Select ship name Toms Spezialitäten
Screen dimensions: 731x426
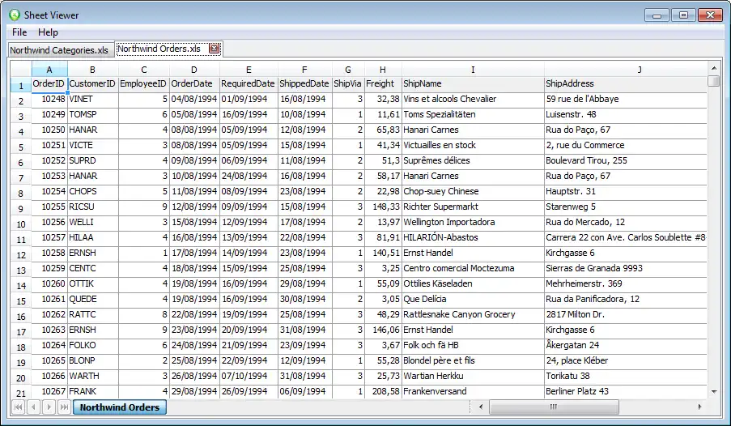coord(474,114)
